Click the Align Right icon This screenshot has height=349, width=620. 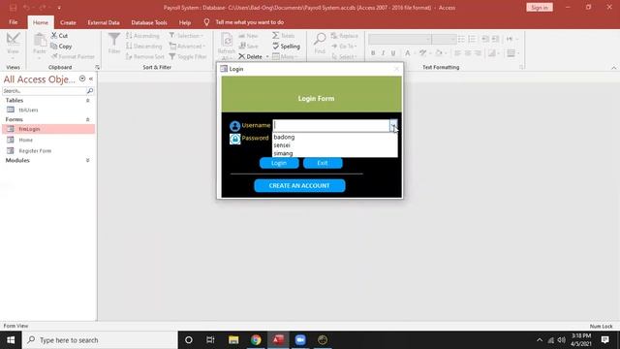(x=478, y=52)
